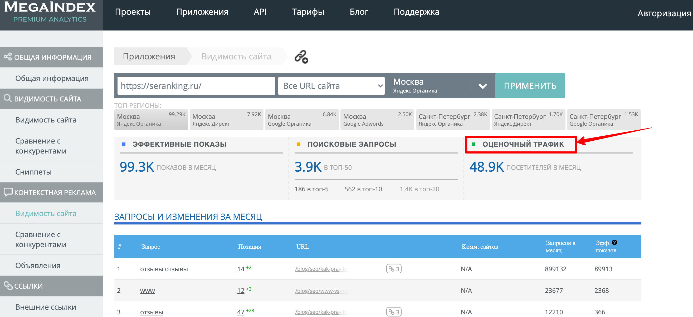Open URL /blog/seo/kak-pravil in row 1
This screenshot has height=317, width=693.
coord(322,269)
